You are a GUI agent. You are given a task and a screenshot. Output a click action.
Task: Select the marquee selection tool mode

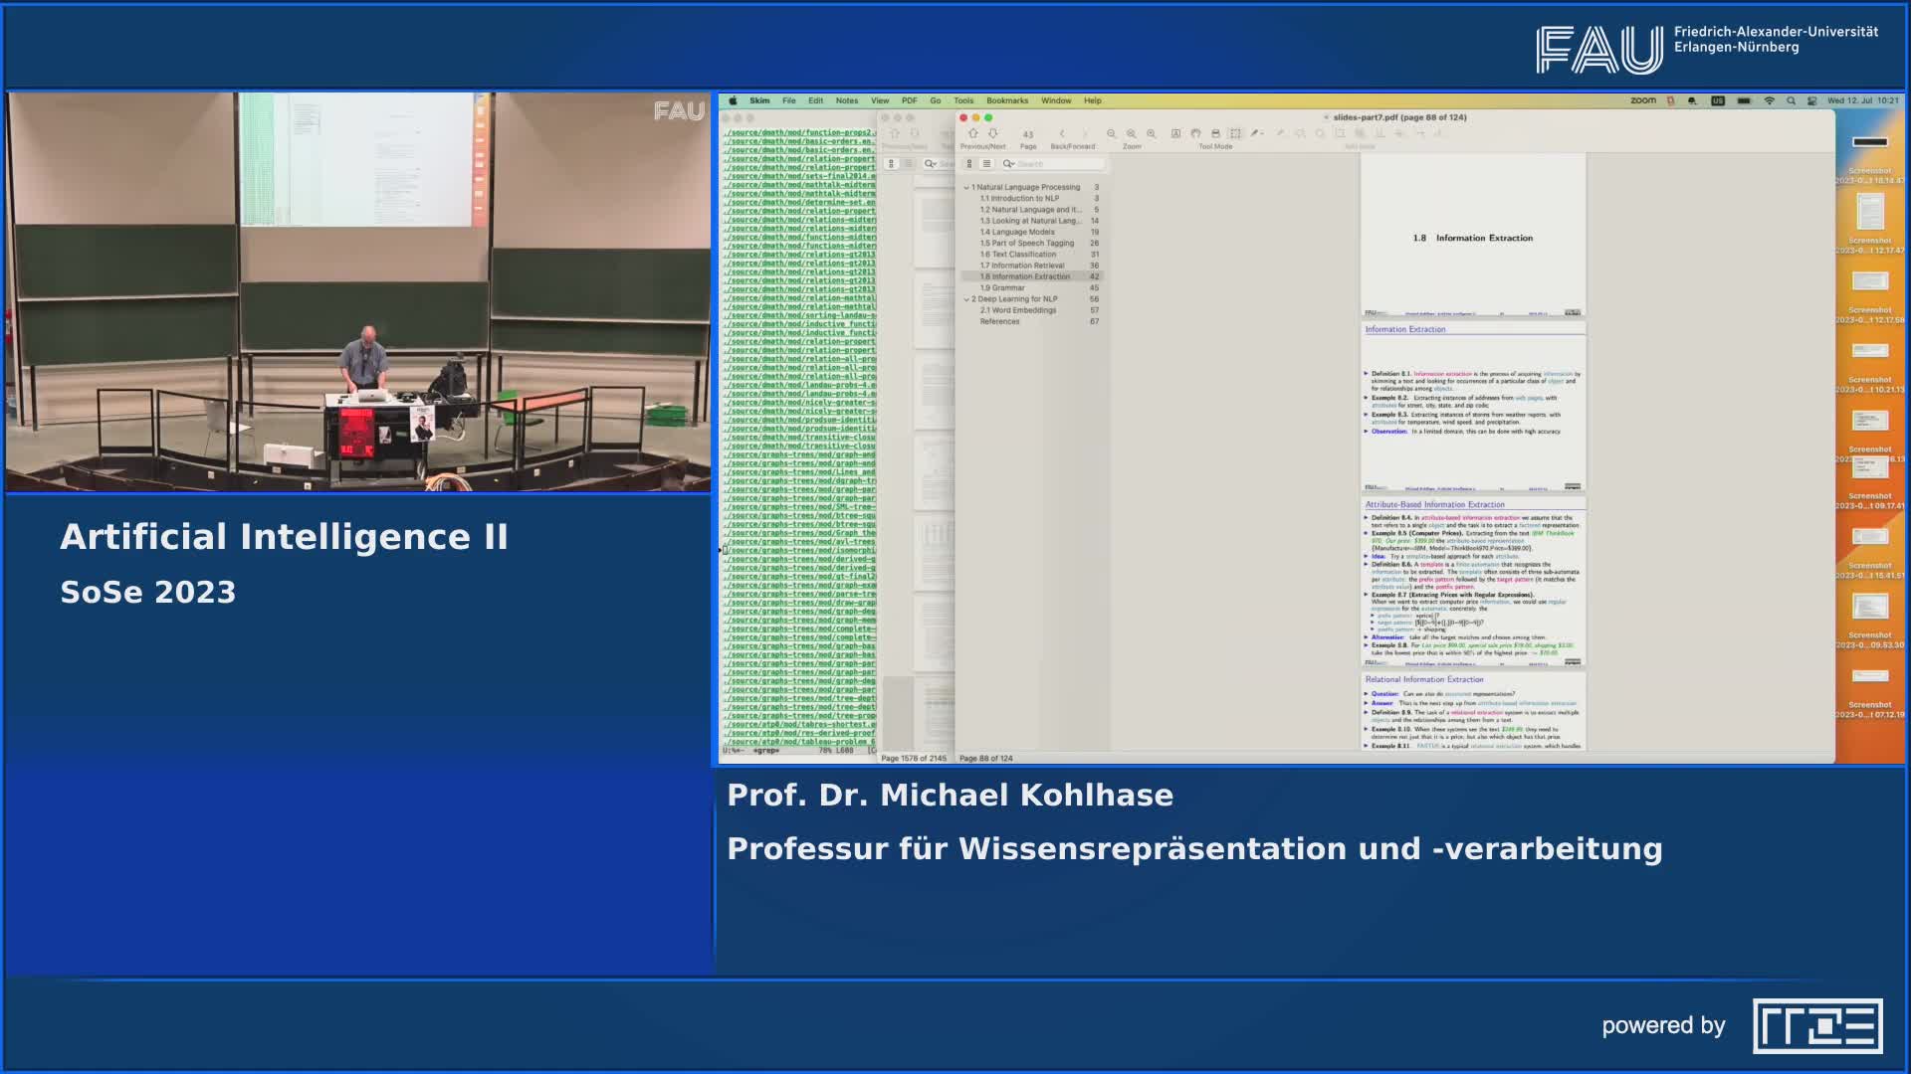tap(1235, 133)
